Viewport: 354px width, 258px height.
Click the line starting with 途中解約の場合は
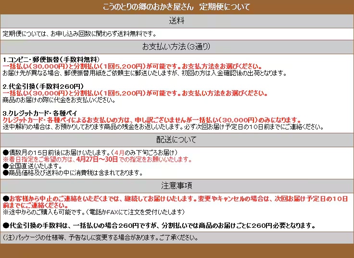pyautogui.click(x=163, y=127)
